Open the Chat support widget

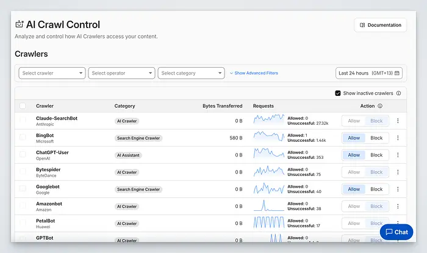point(396,232)
